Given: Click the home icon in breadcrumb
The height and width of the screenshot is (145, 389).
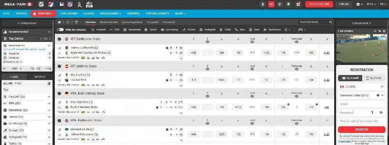Looking at the screenshot, I should (x=59, y=22).
